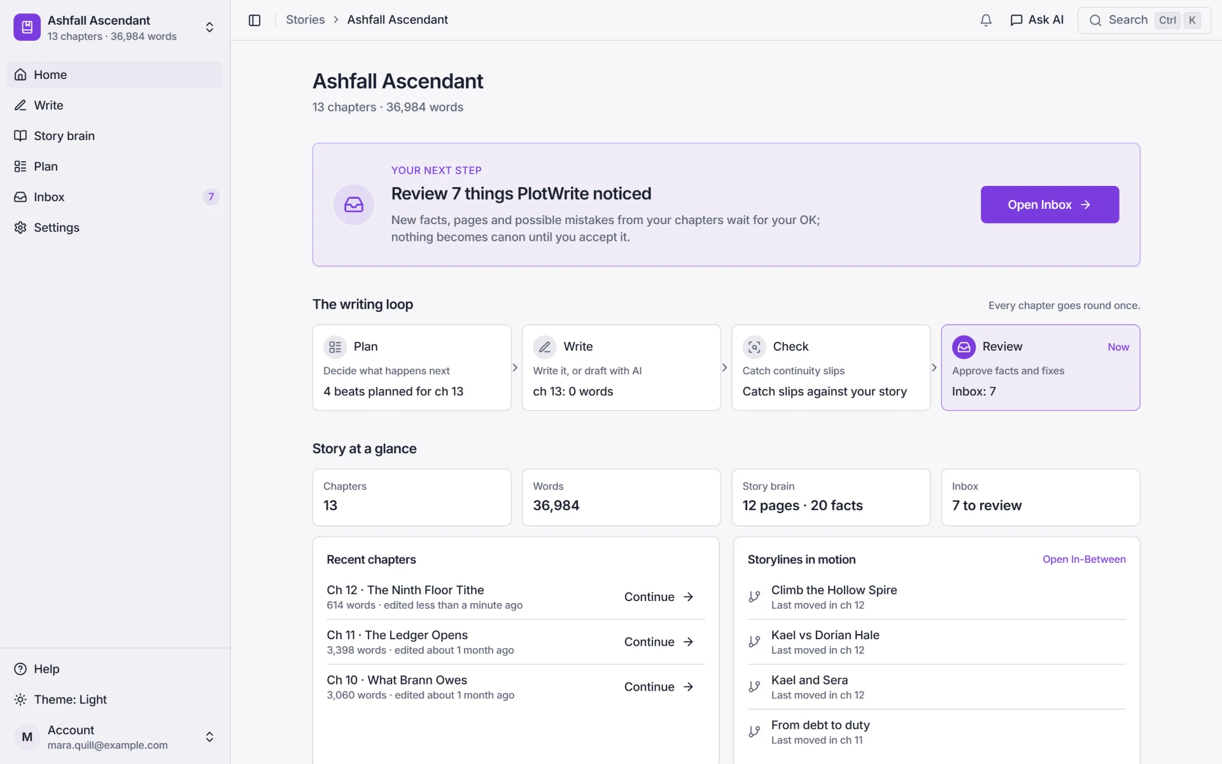Click the Review card inbox icon
This screenshot has width=1222, height=764.
[x=964, y=347]
